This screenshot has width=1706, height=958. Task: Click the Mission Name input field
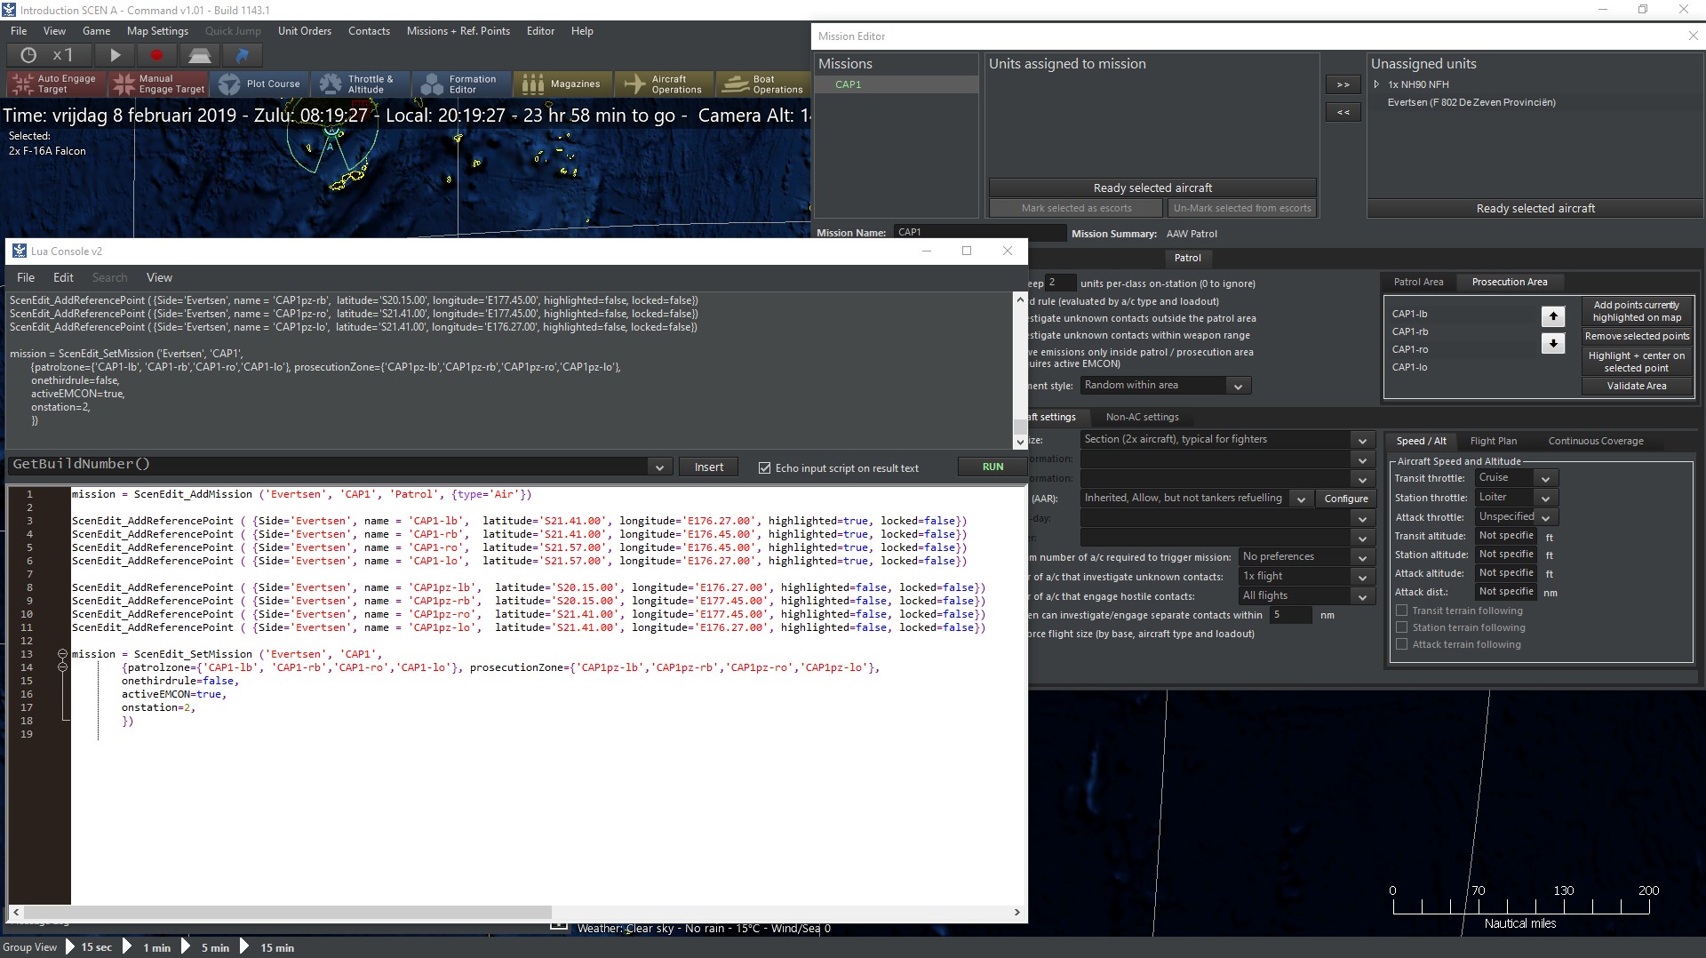[978, 233]
